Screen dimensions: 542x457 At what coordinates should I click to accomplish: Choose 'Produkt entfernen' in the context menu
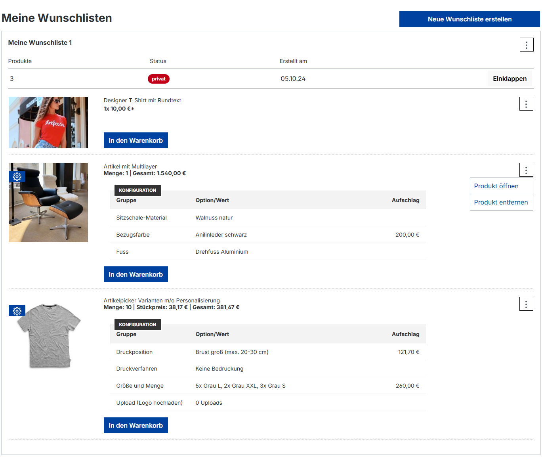[x=502, y=202]
